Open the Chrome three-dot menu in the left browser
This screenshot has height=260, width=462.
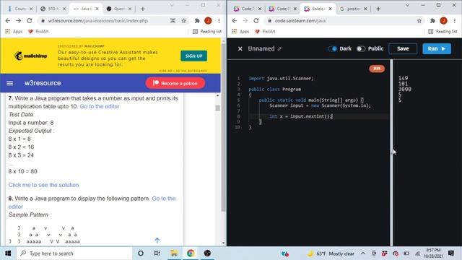click(x=219, y=21)
